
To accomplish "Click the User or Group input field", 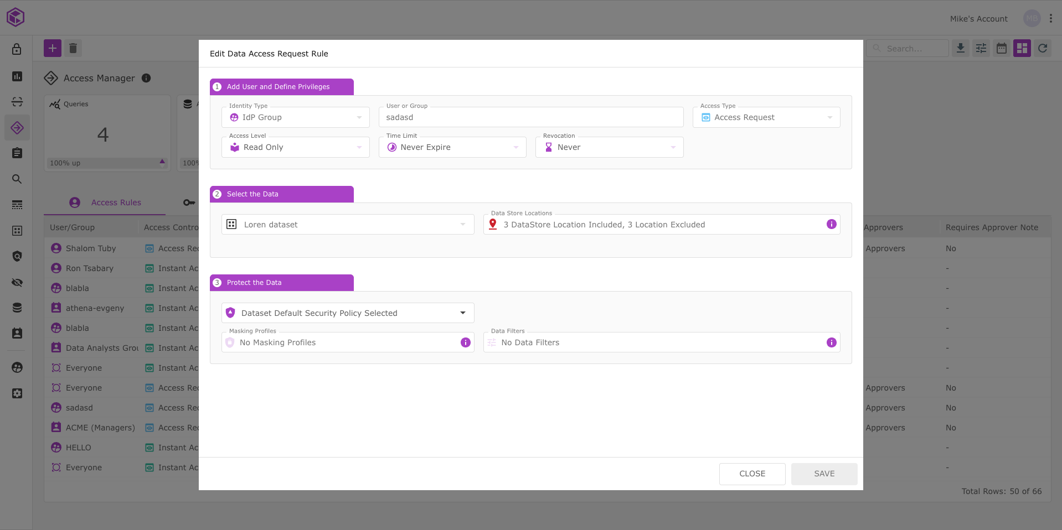I will click(531, 117).
